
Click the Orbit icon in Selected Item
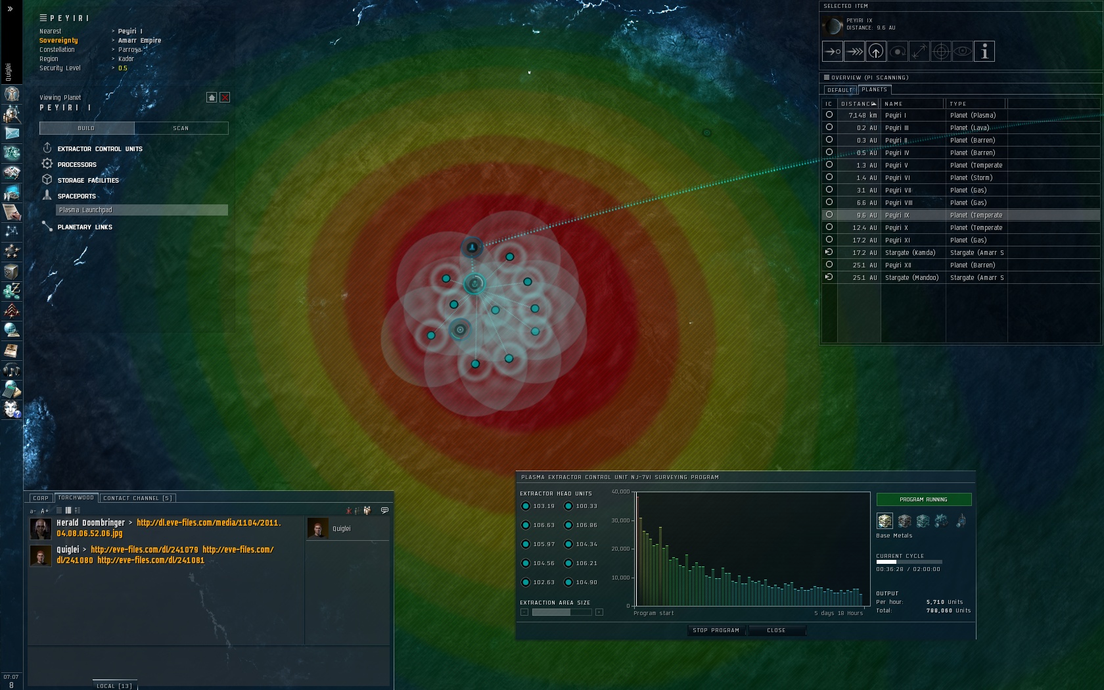[x=898, y=51]
